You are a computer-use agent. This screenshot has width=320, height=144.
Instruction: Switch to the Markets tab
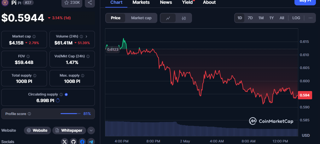pos(141,3)
